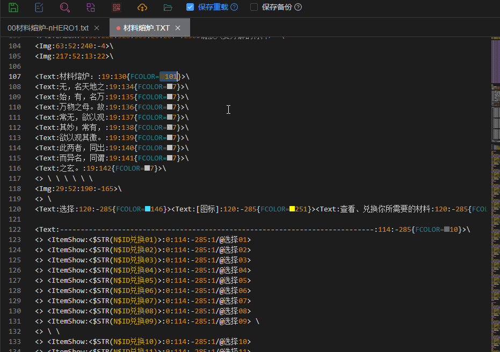This screenshot has width=500, height=352.
Task: Click the cyan color swatch before 146
Action: [148, 209]
